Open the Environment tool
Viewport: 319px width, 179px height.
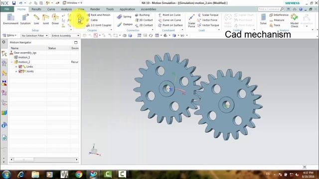click(10, 19)
